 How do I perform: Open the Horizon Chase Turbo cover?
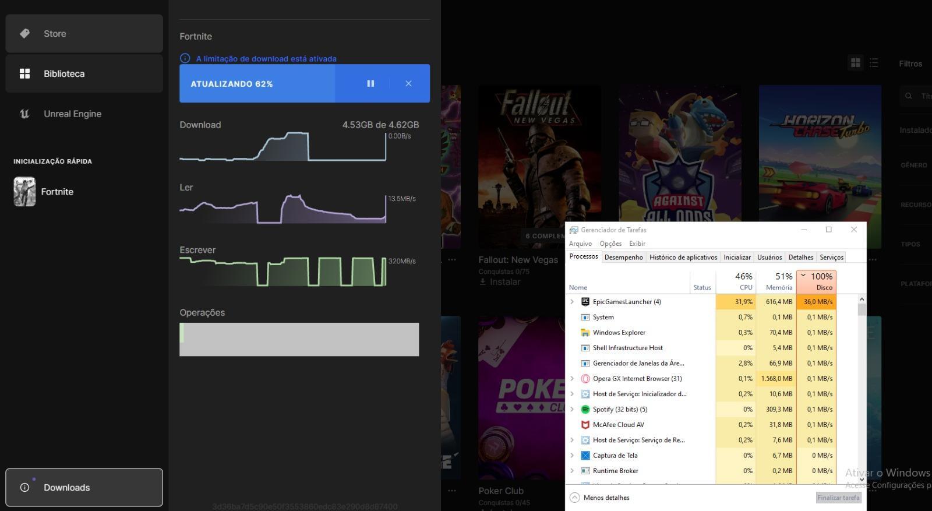tap(820, 153)
